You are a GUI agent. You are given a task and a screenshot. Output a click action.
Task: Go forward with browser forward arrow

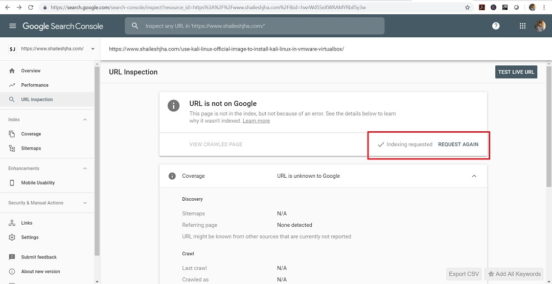(x=19, y=7)
